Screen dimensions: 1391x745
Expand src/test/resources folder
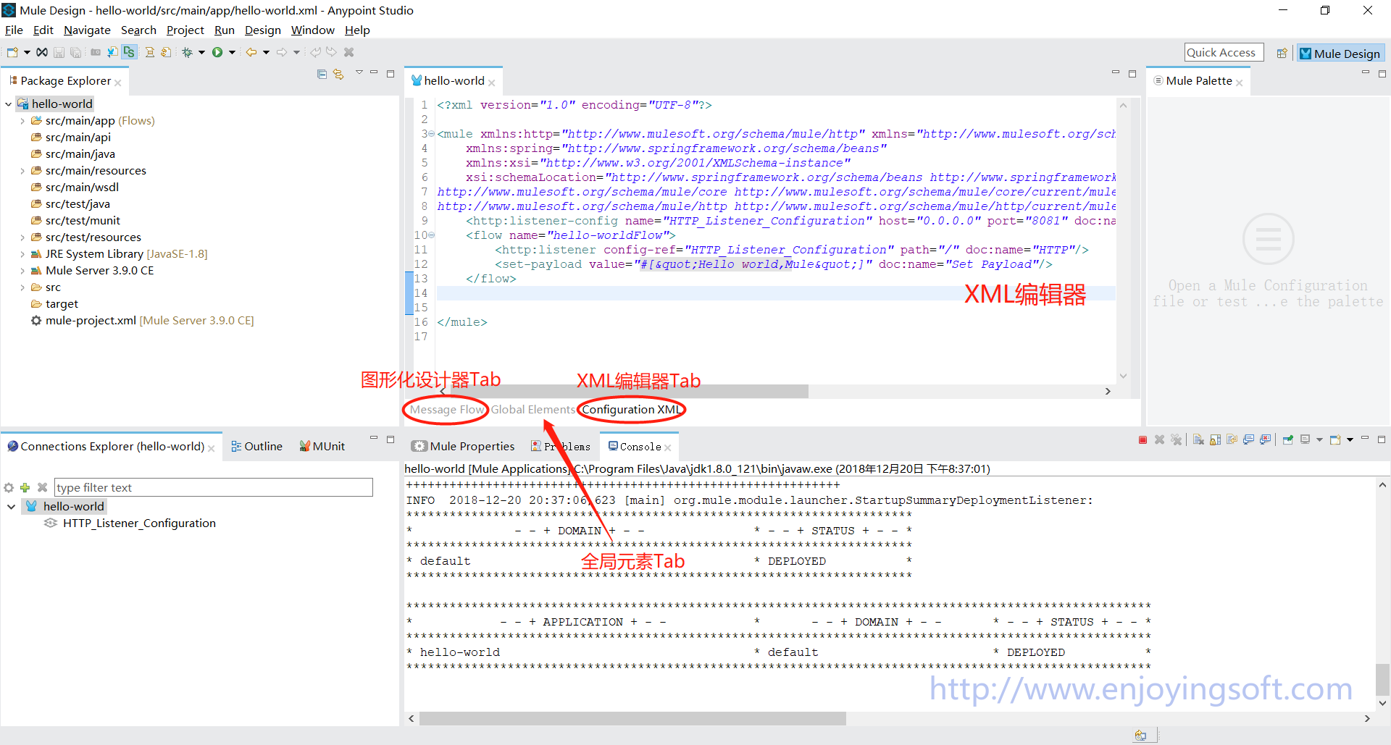[x=22, y=237]
